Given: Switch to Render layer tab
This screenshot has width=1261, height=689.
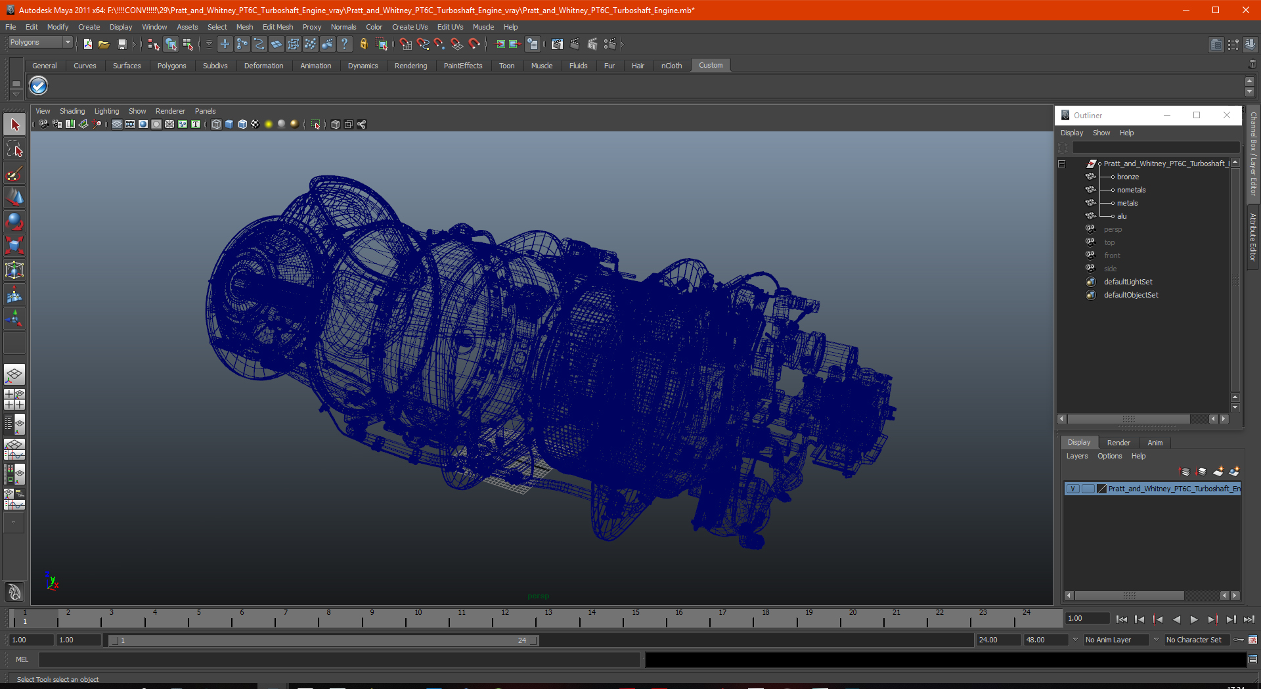Looking at the screenshot, I should pyautogui.click(x=1118, y=443).
